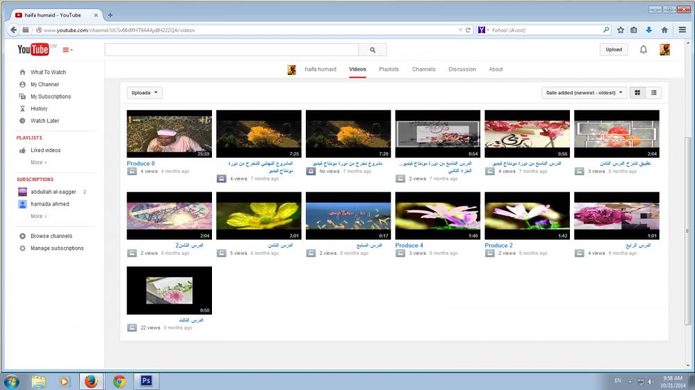The height and width of the screenshot is (390, 695).
Task: Switch to grid view layout
Action: click(637, 92)
